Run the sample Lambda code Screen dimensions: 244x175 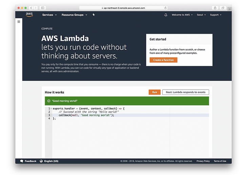click(155, 92)
